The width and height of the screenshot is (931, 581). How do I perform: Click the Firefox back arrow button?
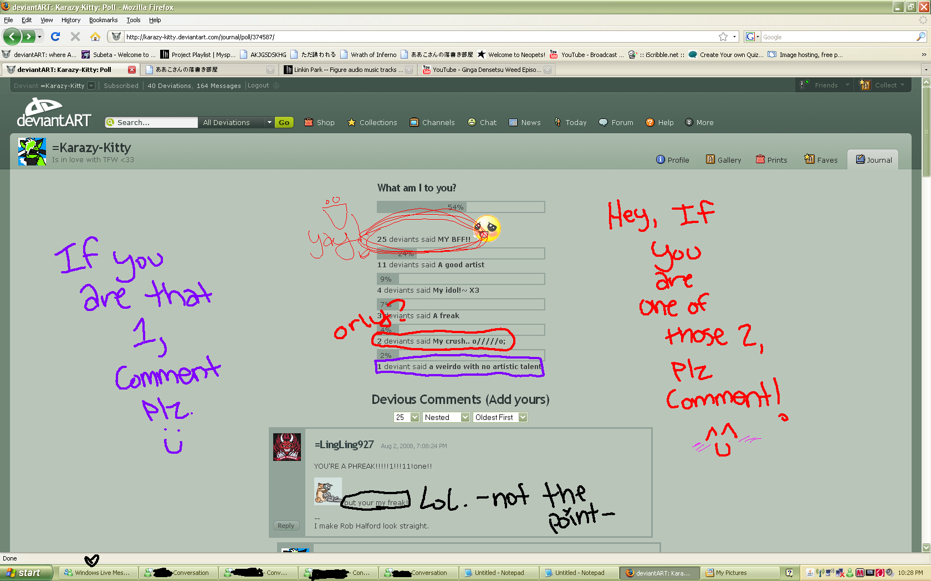(x=12, y=37)
